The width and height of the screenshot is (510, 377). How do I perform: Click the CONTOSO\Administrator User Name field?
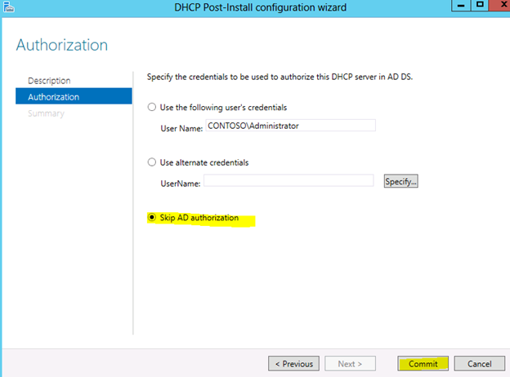click(x=290, y=126)
